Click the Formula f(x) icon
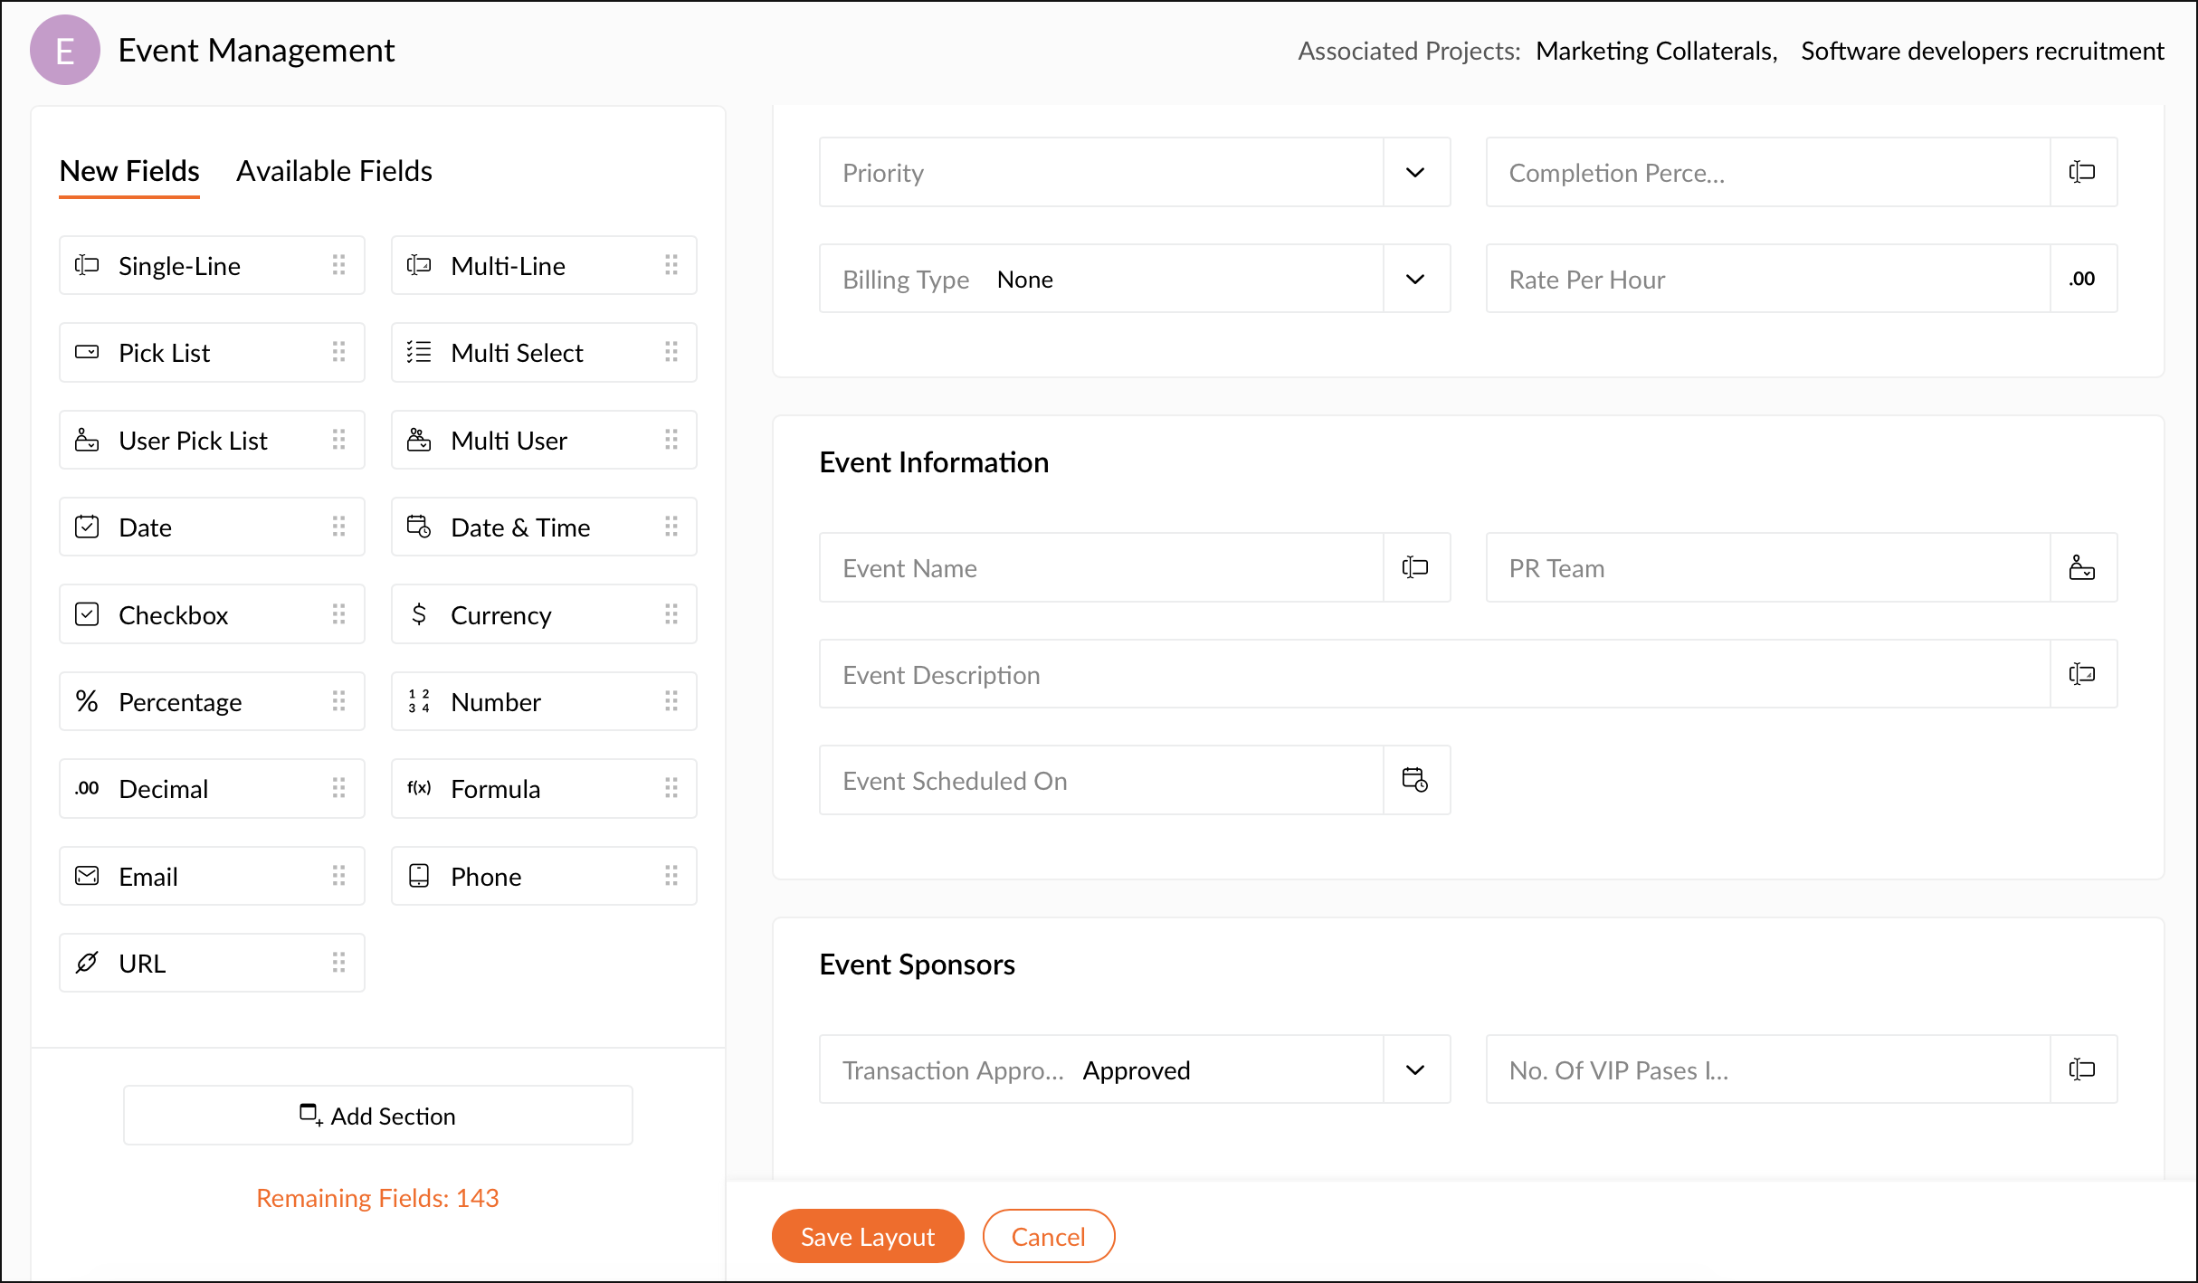Screen dimensions: 2198x1283 pyautogui.click(x=419, y=788)
